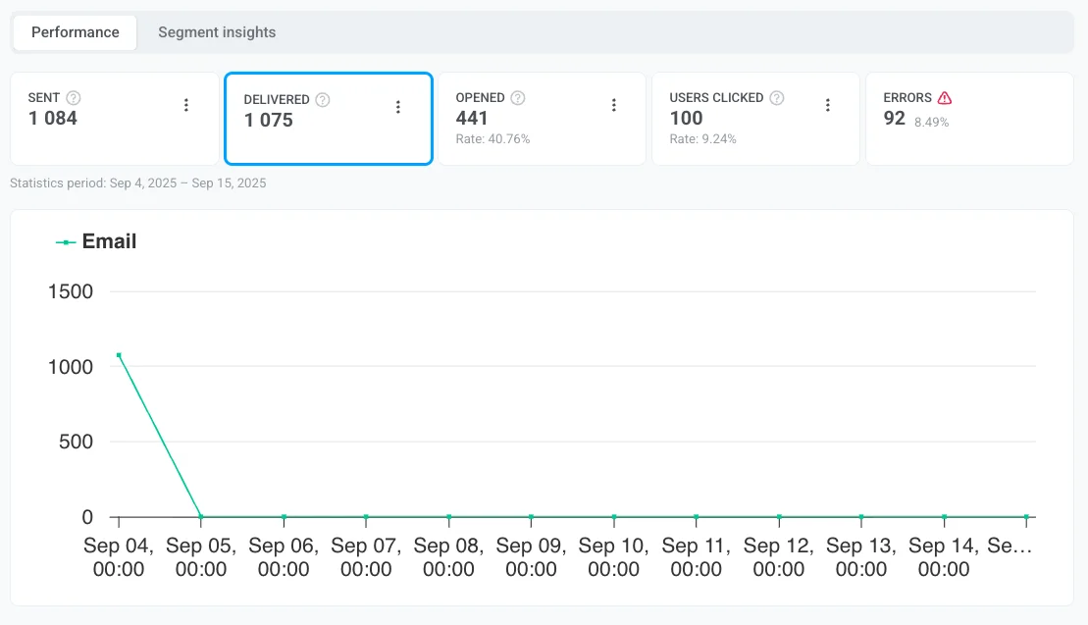Viewport: 1088px width, 625px height.
Task: Open the options icon on USERS CLICKED card
Action: point(828,104)
